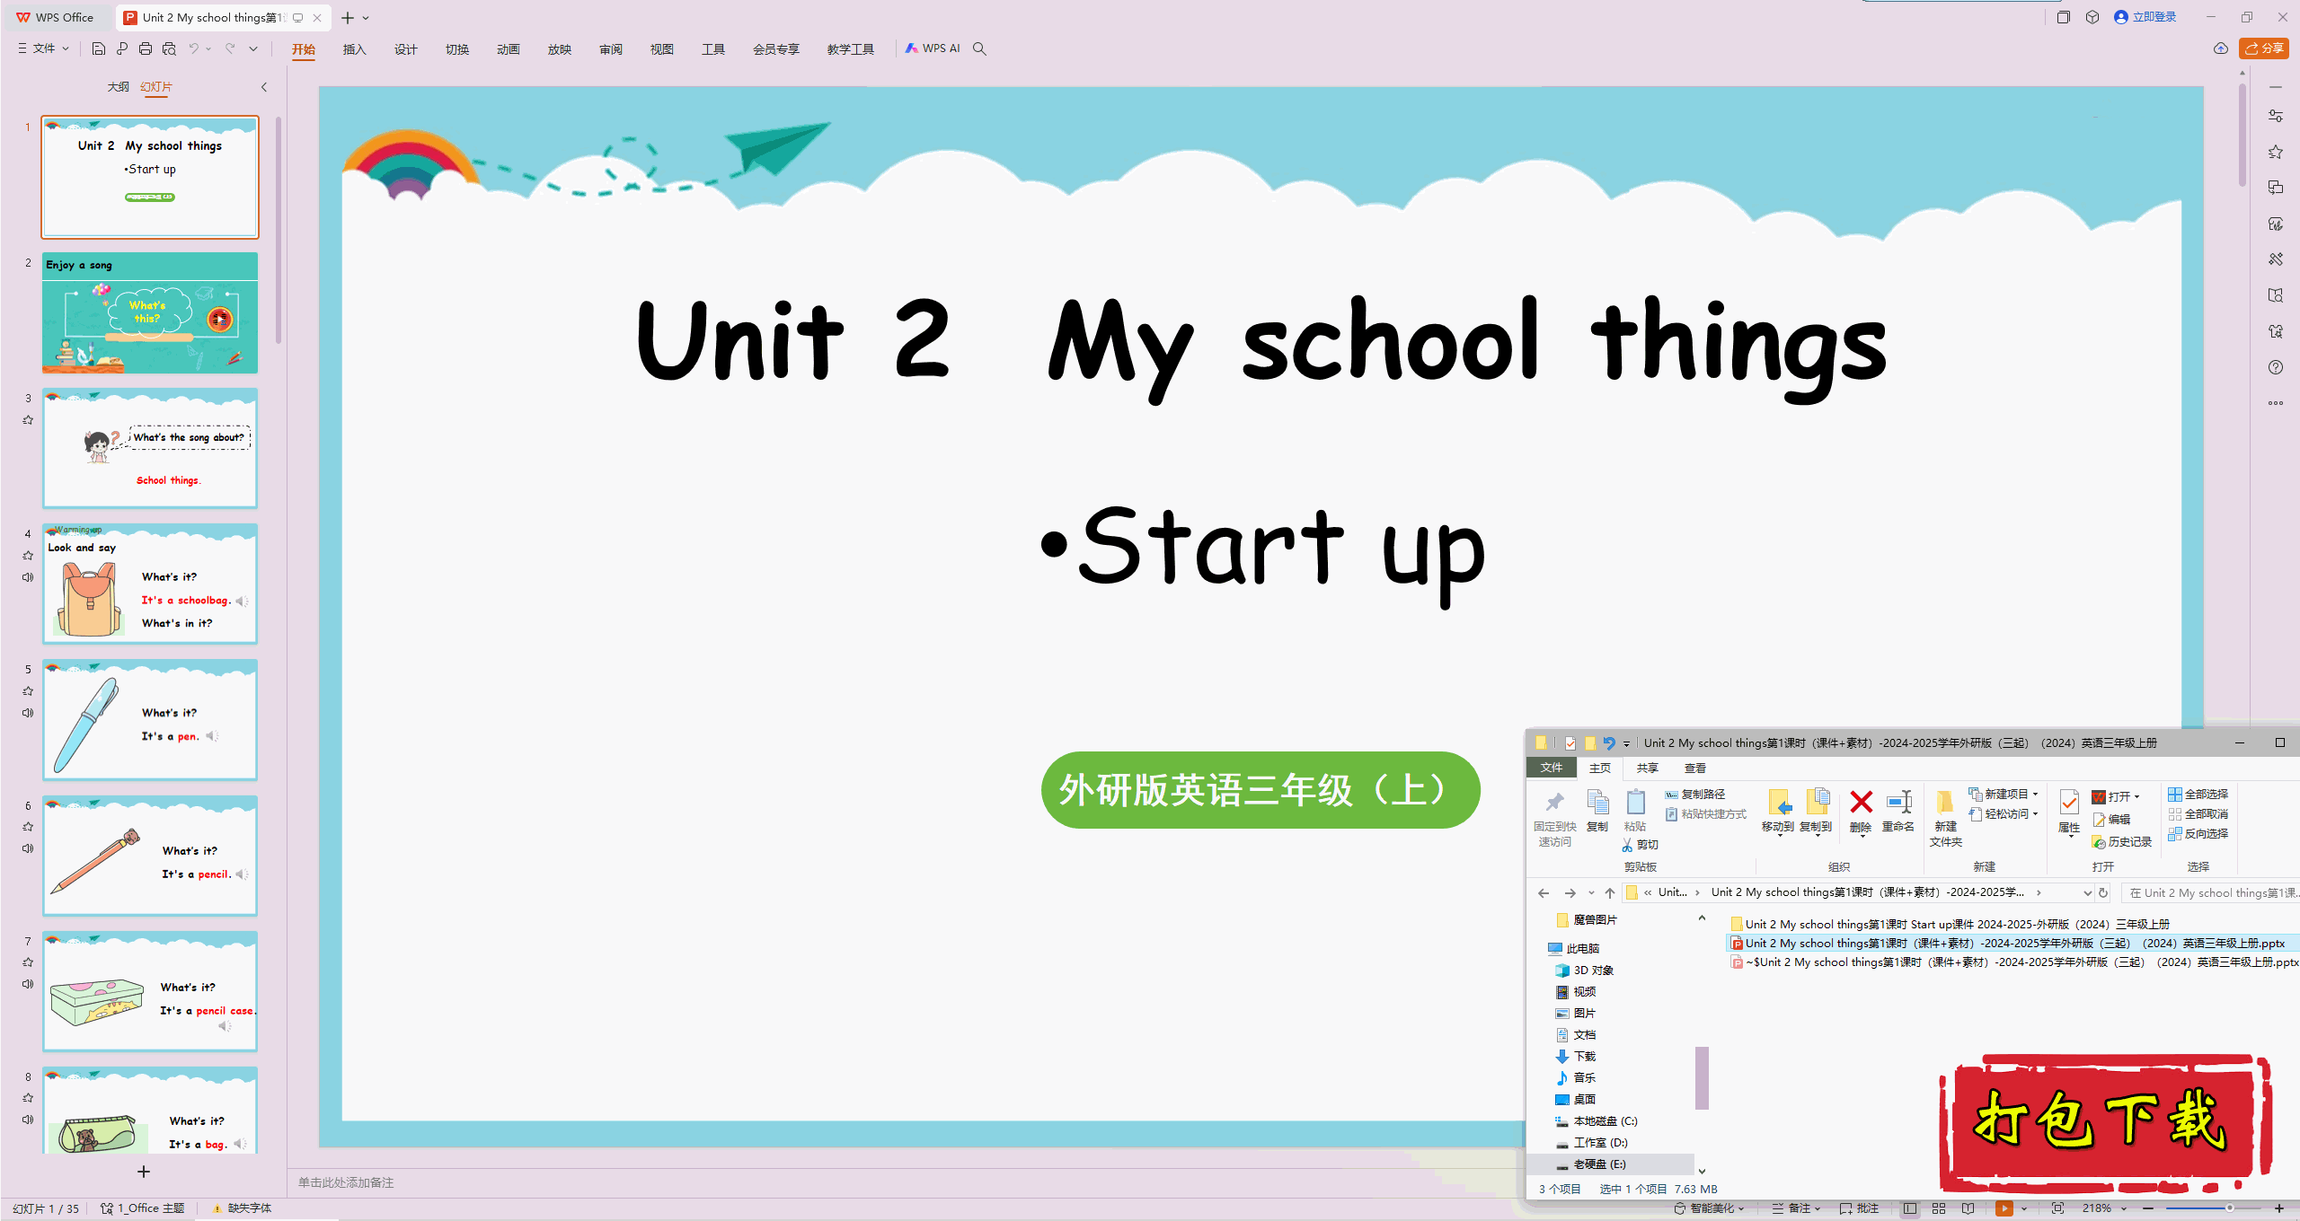Viewport: 2300px width, 1221px height.
Task: Open the 文件 menu dropdown
Action: [43, 48]
